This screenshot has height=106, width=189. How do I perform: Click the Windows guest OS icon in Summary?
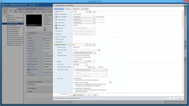click(45, 29)
